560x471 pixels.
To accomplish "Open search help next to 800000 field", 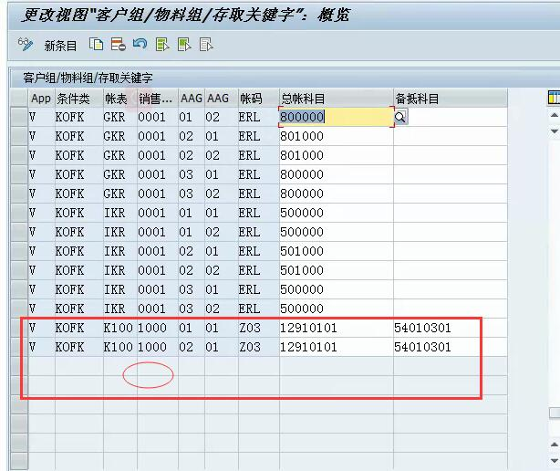I will pos(400,117).
